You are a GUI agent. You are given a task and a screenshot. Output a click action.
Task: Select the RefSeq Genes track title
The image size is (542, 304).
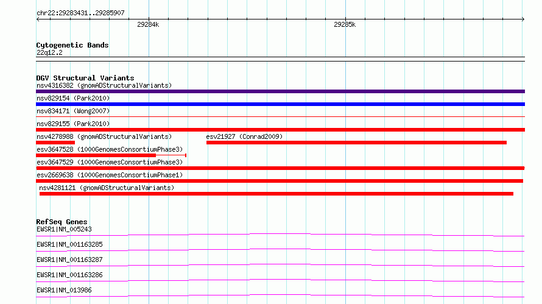point(62,222)
